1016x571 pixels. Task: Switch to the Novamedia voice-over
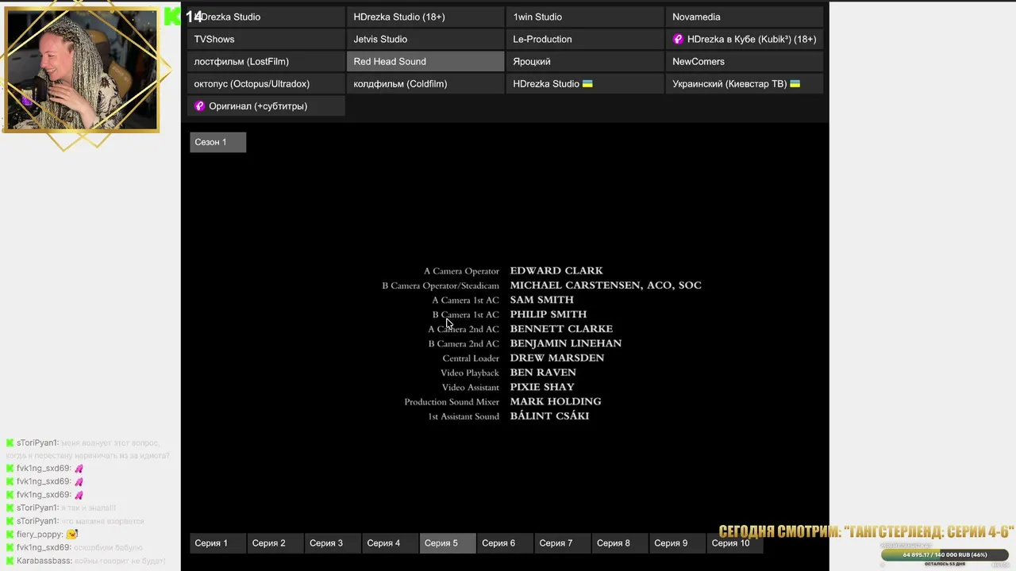pos(745,17)
